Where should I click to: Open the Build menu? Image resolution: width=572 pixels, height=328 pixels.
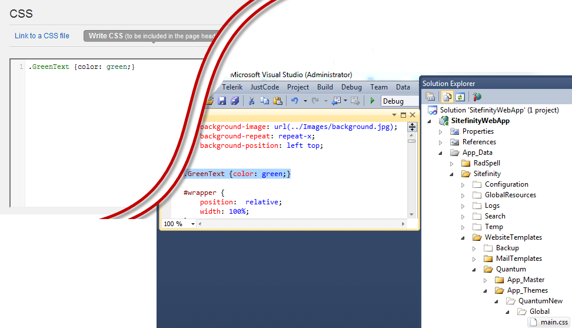click(325, 87)
